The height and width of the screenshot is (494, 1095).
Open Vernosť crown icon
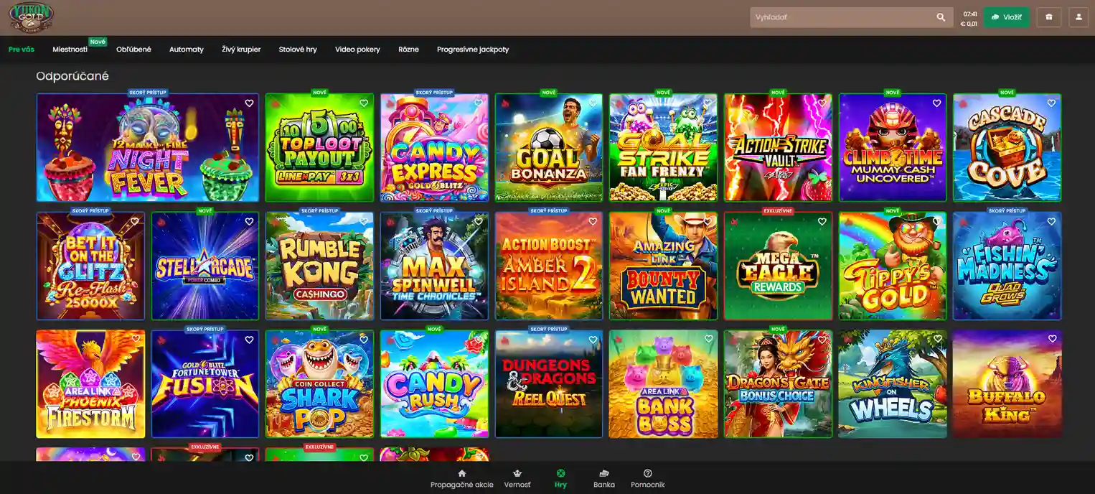tap(517, 473)
